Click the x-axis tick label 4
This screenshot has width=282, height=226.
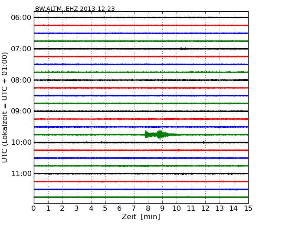click(x=91, y=208)
